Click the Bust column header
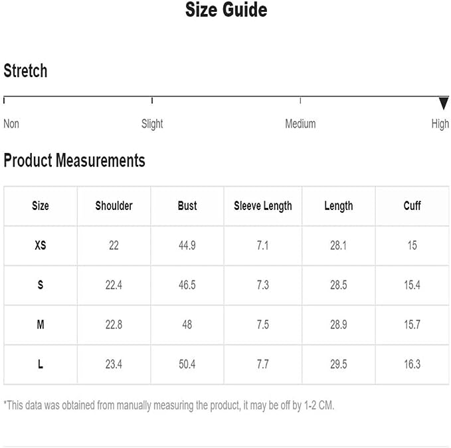Image resolution: width=451 pixels, height=448 pixels. tap(187, 206)
